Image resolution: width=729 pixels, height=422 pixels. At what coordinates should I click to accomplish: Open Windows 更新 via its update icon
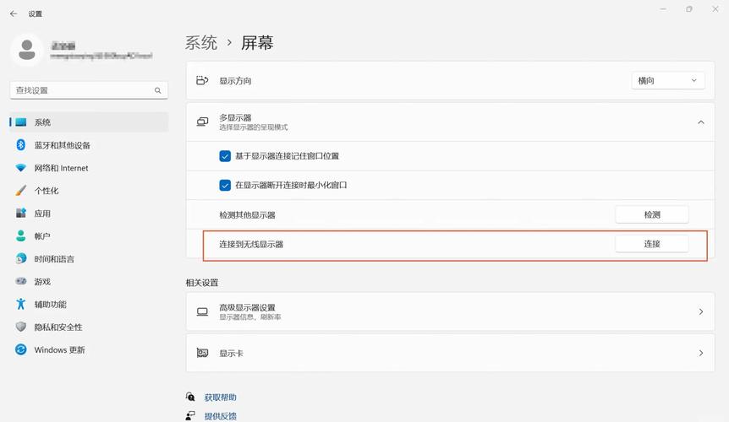point(21,350)
